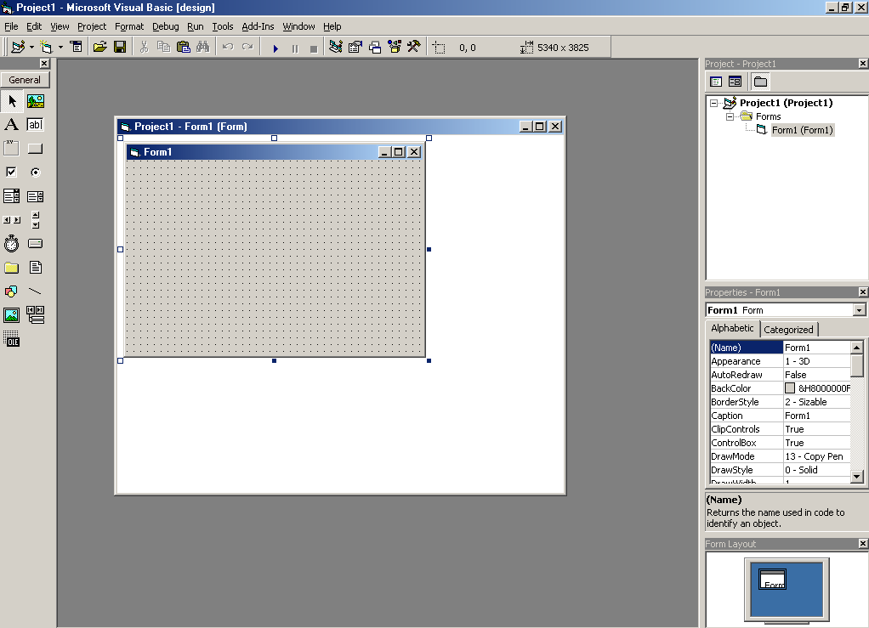869x628 pixels.
Task: Select the BackColor property swatch
Action: pos(790,388)
